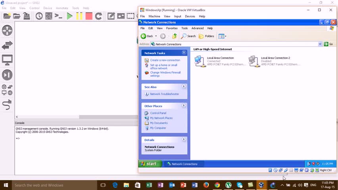The height and width of the screenshot is (190, 338).
Task: Browse all devices in GNS3 sidebar
Action: 7,90
